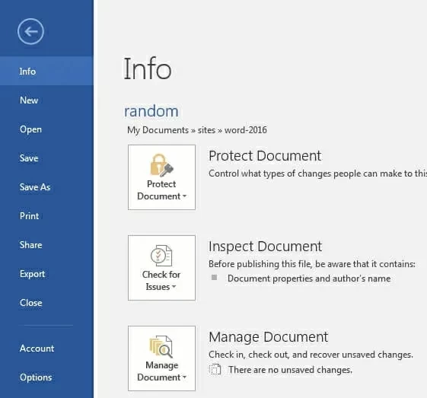Click the document icon beside no unsaved changes
The height and width of the screenshot is (398, 427).
[215, 370]
